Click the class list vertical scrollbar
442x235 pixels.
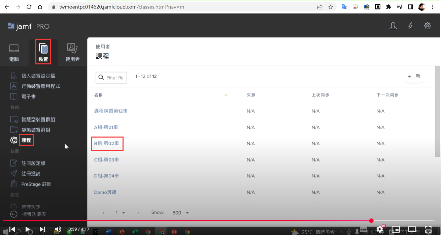[437, 111]
